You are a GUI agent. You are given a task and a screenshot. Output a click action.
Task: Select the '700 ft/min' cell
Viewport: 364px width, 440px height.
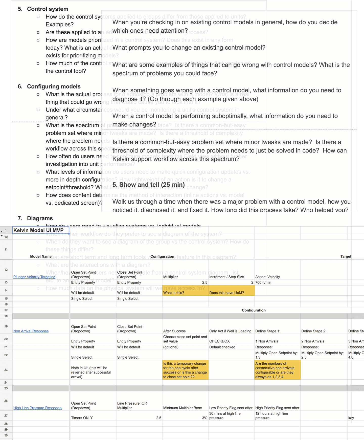point(277,282)
